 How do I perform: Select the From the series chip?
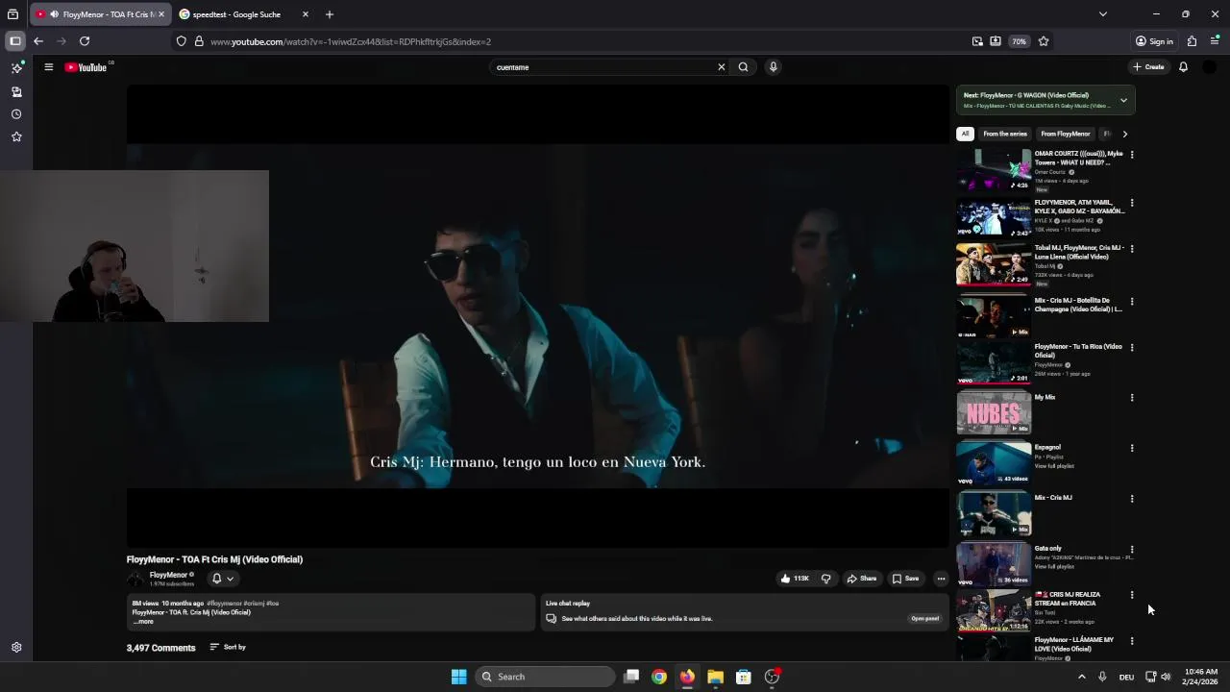coord(1005,134)
